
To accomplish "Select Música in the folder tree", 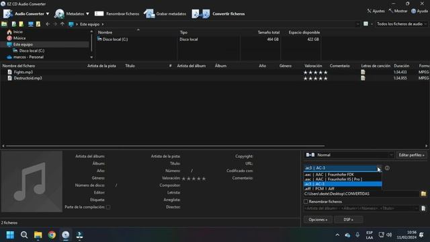I will [x=19, y=38].
